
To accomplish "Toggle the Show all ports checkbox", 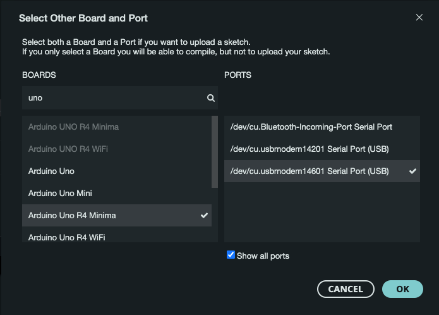I will (x=231, y=256).
